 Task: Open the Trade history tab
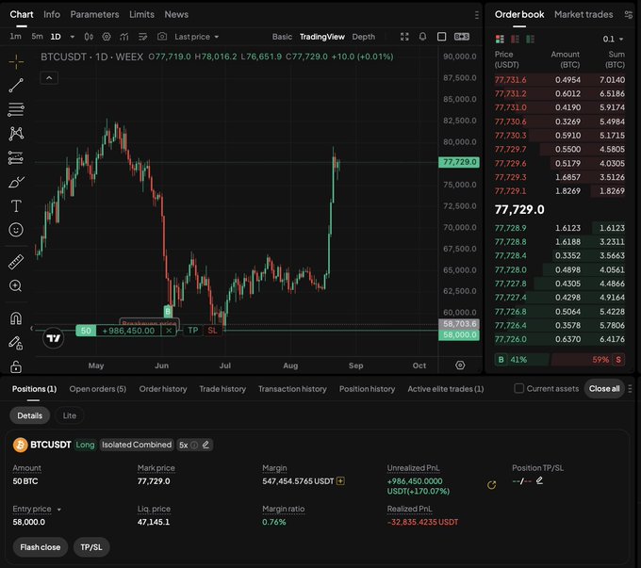point(222,389)
